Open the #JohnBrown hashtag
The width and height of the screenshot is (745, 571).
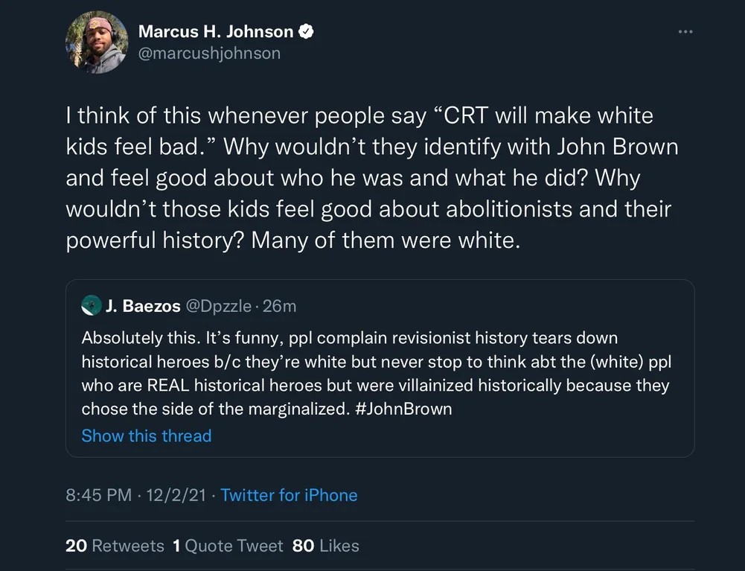pyautogui.click(x=399, y=409)
